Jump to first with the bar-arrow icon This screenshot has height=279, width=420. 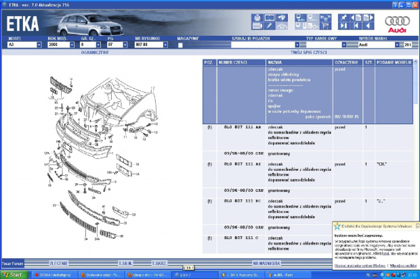356,26
